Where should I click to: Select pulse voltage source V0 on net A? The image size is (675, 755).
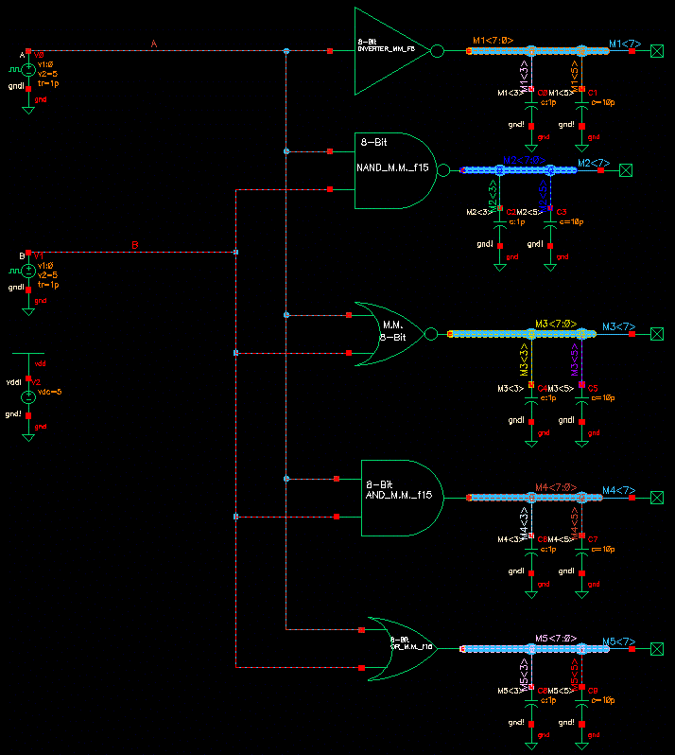coord(28,70)
